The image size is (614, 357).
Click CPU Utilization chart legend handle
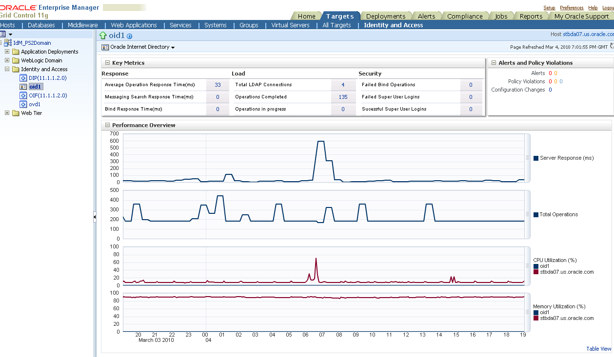[x=527, y=266]
